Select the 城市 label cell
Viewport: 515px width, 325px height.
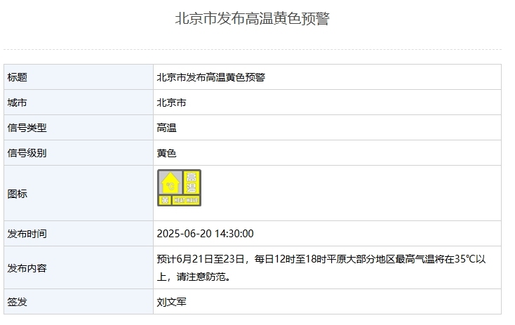(79, 102)
